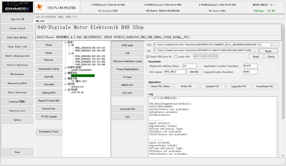Click the Recover button
The height and width of the screenshot is (166, 286).
pos(49,61)
